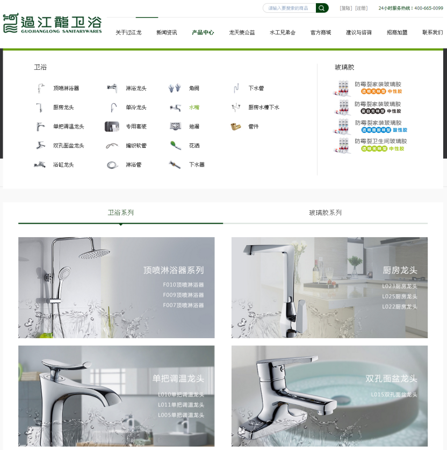The width and height of the screenshot is (447, 450).
Task: Select the 顶喷淋浴器 shower head icon
Action: tap(40, 88)
